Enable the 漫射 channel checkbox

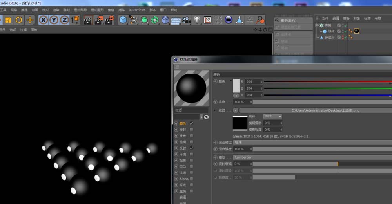[x=191, y=130]
